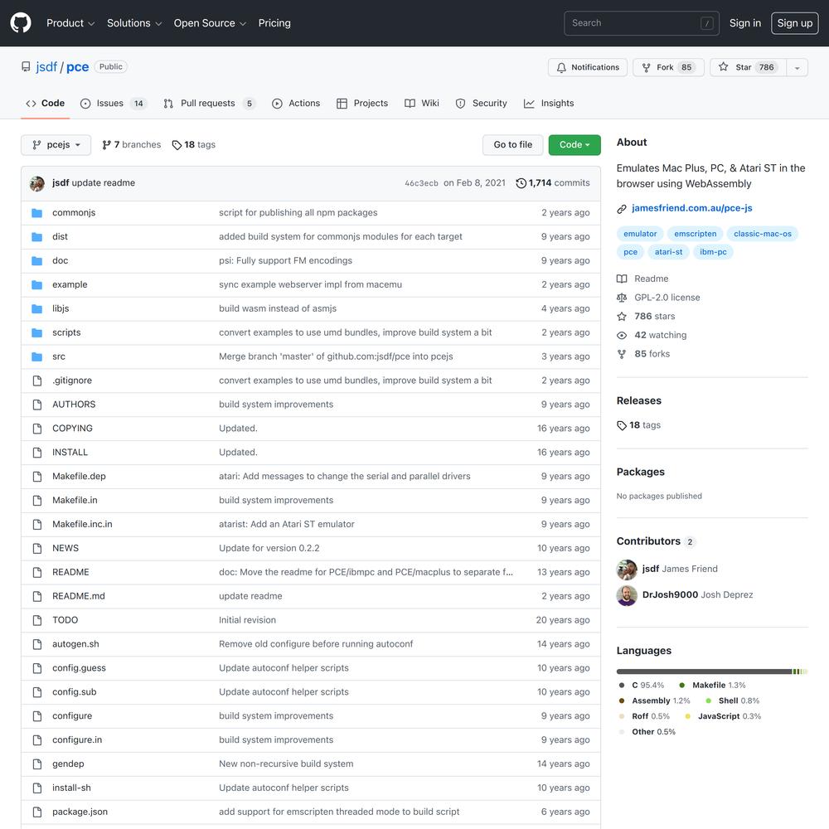The image size is (829, 829).
Task: Click the emscripten topic tag
Action: click(x=695, y=234)
